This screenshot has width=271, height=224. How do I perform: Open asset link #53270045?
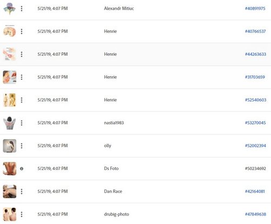point(255,123)
